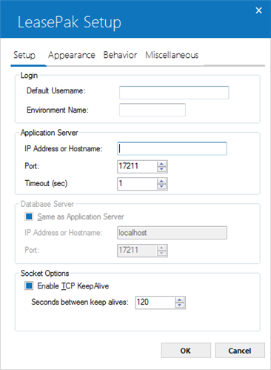Viewport: 271px width, 370px height.
Task: Open the Appearance tab
Action: coord(72,56)
